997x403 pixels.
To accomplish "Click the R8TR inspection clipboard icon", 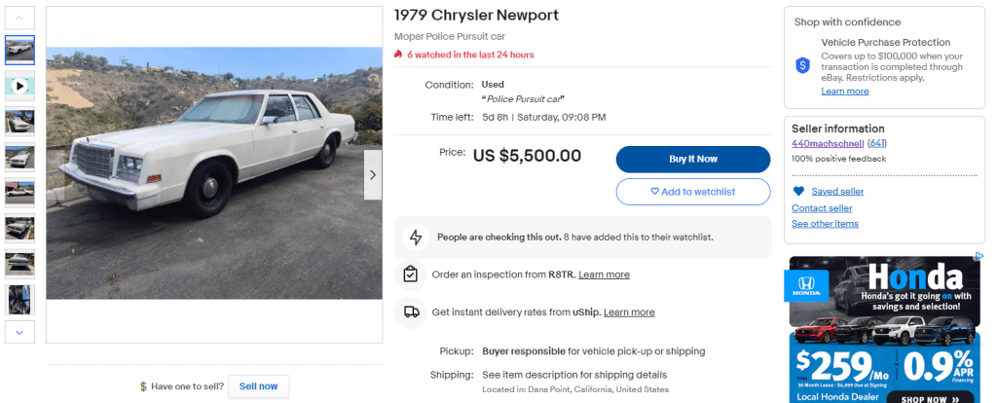I will (x=411, y=275).
